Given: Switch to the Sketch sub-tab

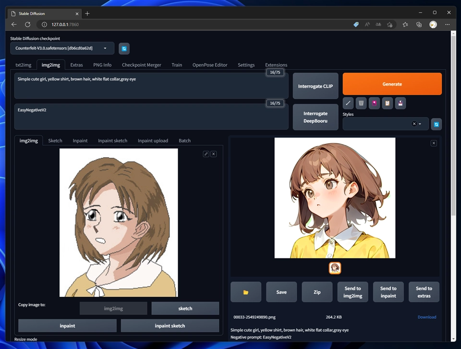Looking at the screenshot, I should point(55,140).
